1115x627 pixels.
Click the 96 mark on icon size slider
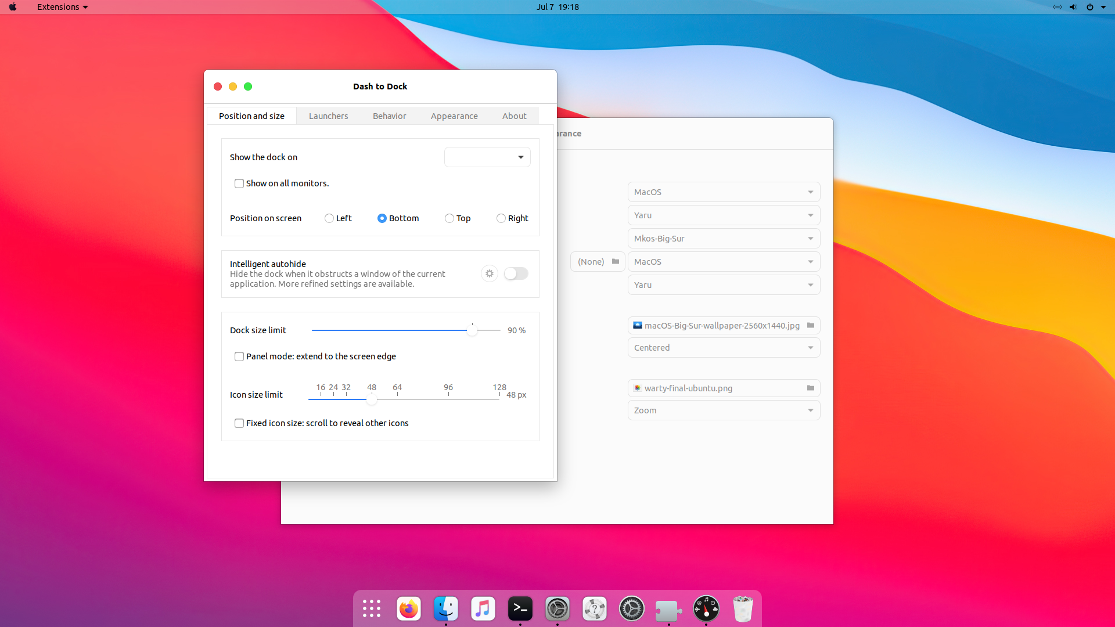(448, 387)
